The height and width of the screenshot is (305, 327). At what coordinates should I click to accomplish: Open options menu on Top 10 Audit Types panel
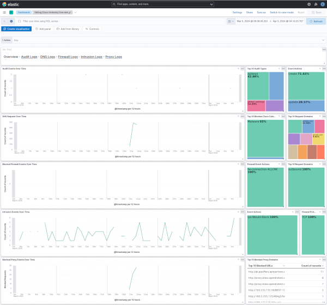pyautogui.click(x=284, y=69)
